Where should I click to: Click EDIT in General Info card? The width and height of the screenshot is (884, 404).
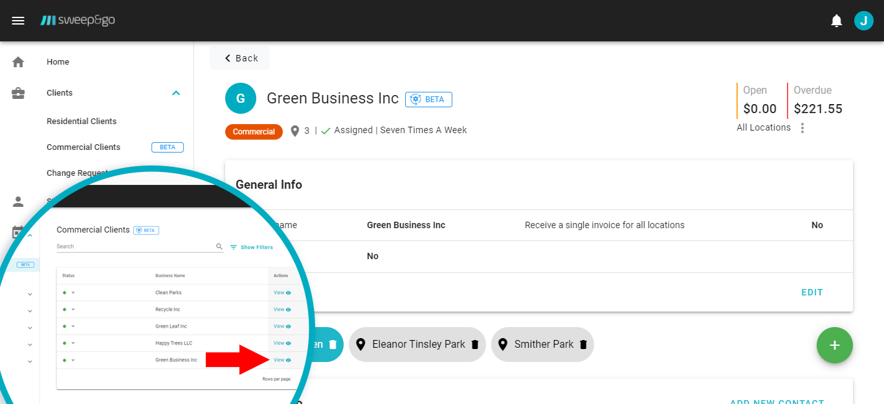click(x=812, y=292)
